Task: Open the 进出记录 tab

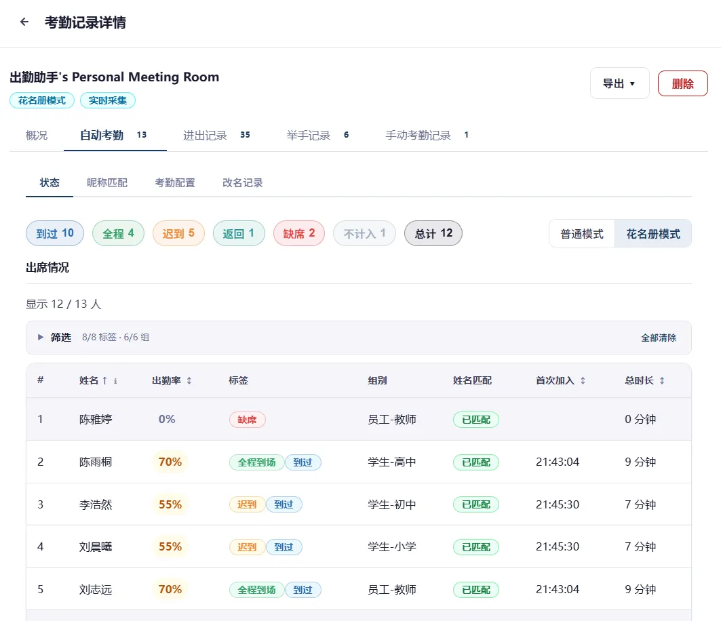Action: click(216, 135)
